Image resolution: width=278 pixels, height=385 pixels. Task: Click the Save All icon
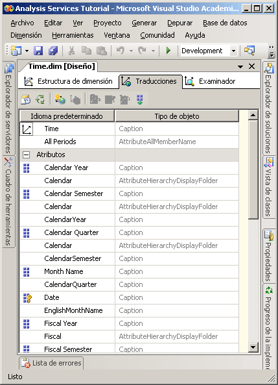[x=53, y=51]
